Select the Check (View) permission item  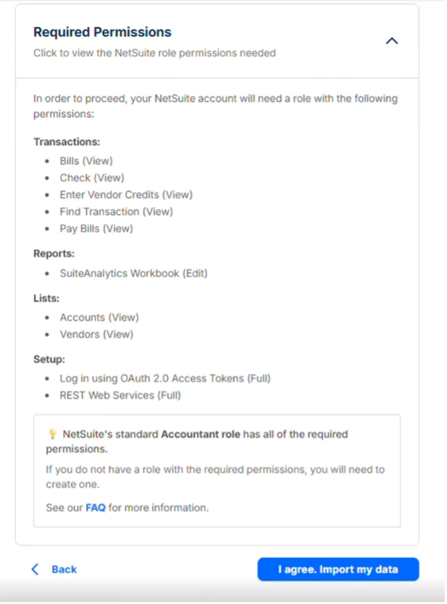click(92, 177)
